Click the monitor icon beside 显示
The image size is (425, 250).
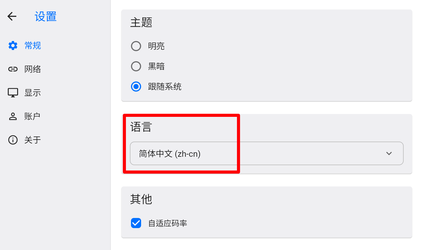[13, 92]
